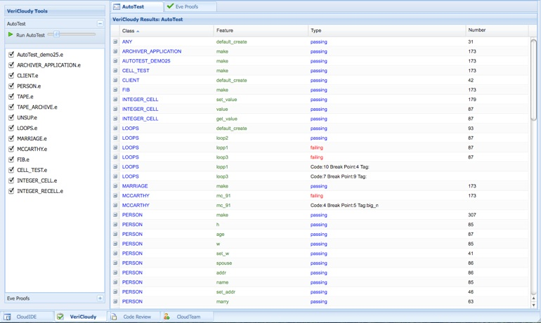Image resolution: width=541 pixels, height=323 pixels.
Task: Click the VeriCloudy checkmark icon in bottom bar
Action: tap(60, 316)
